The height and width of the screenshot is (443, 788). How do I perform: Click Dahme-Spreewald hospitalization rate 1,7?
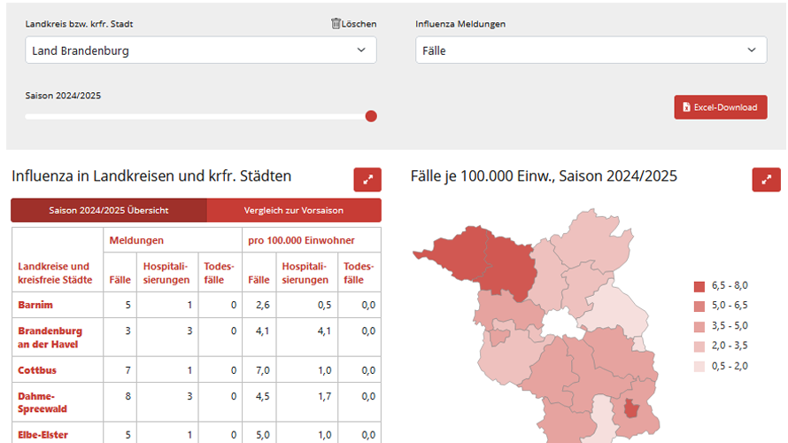(325, 396)
